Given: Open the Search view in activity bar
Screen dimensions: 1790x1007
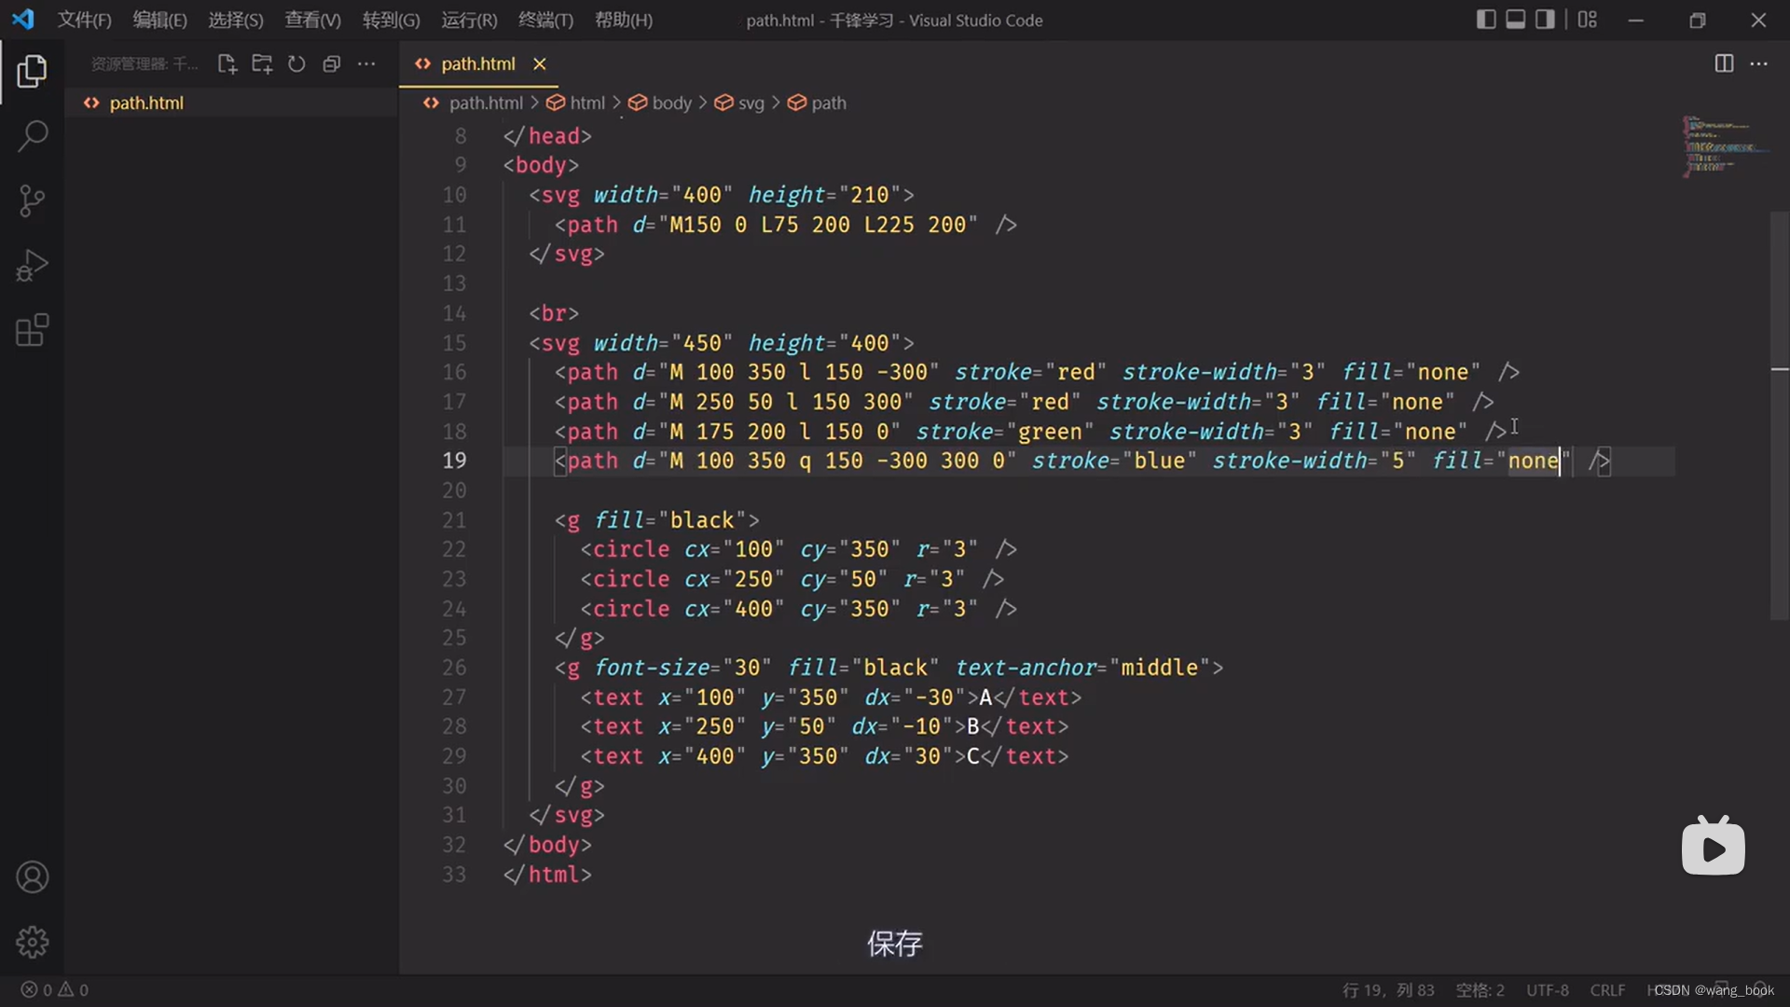Looking at the screenshot, I should click(32, 136).
